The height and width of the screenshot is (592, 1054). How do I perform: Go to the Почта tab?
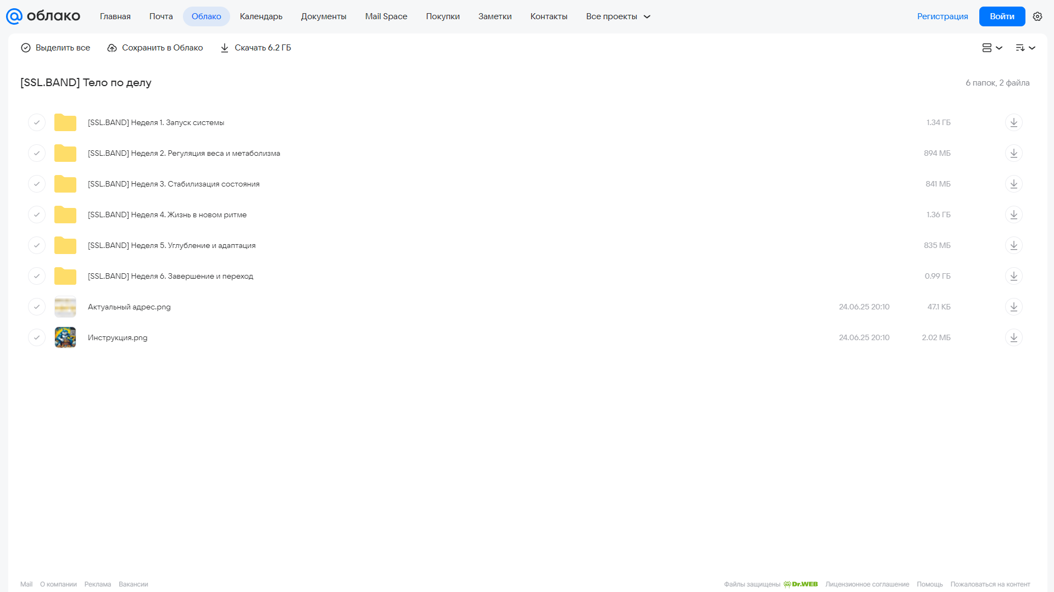161,16
